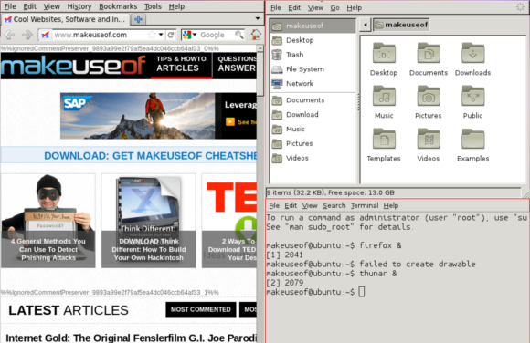Select Network in the Thunar sidebar
530x343 pixels.
[313, 83]
